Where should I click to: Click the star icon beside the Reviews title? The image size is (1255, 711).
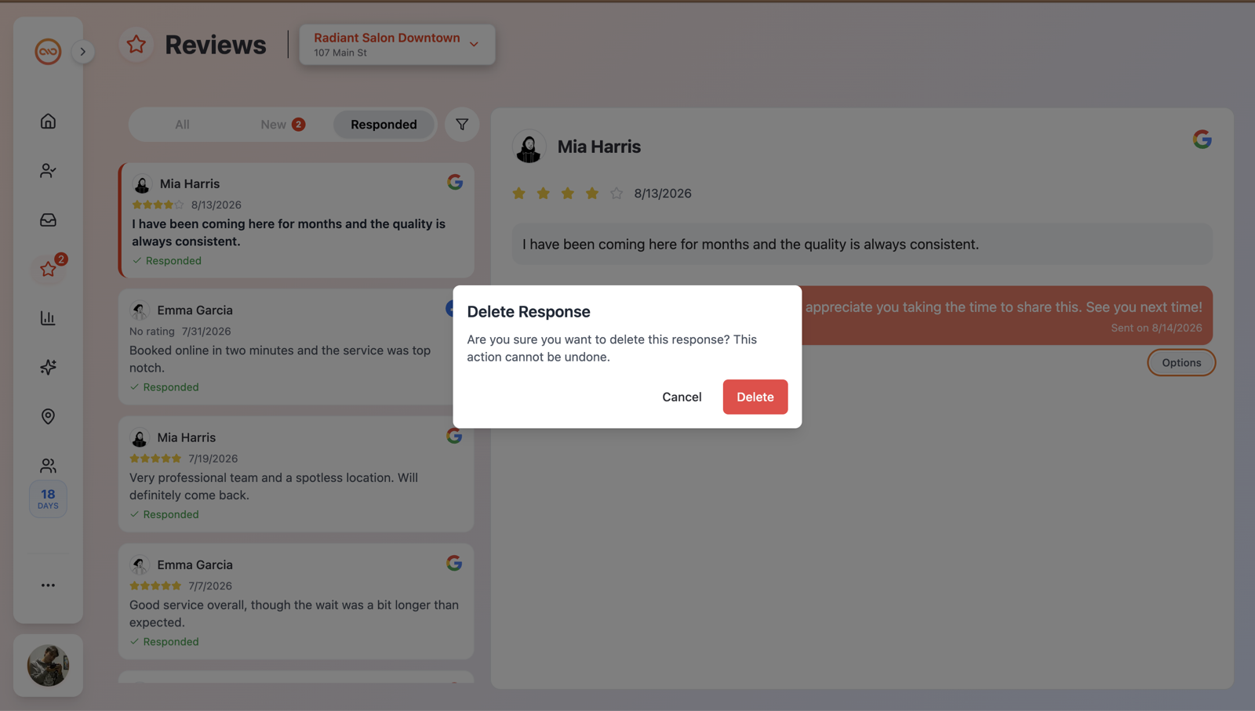(136, 45)
